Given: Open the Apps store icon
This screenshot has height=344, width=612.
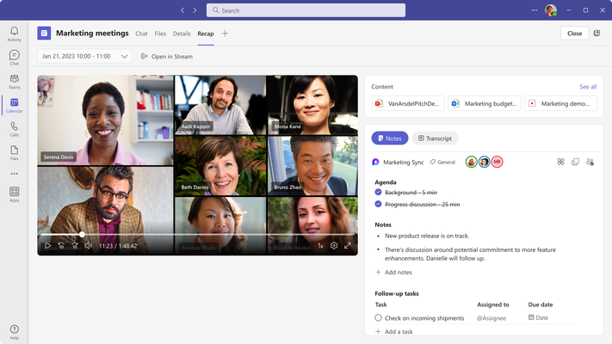Looking at the screenshot, I should click(14, 194).
